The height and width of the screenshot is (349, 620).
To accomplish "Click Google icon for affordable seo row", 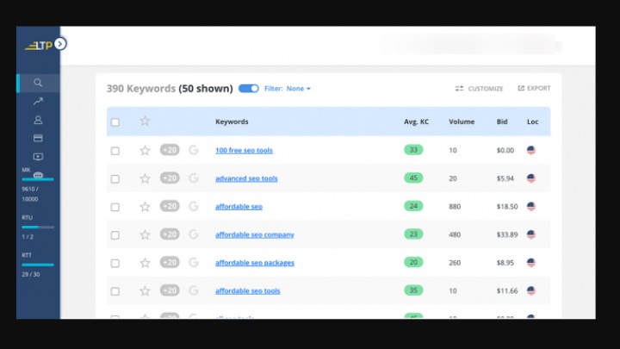I will pos(194,206).
